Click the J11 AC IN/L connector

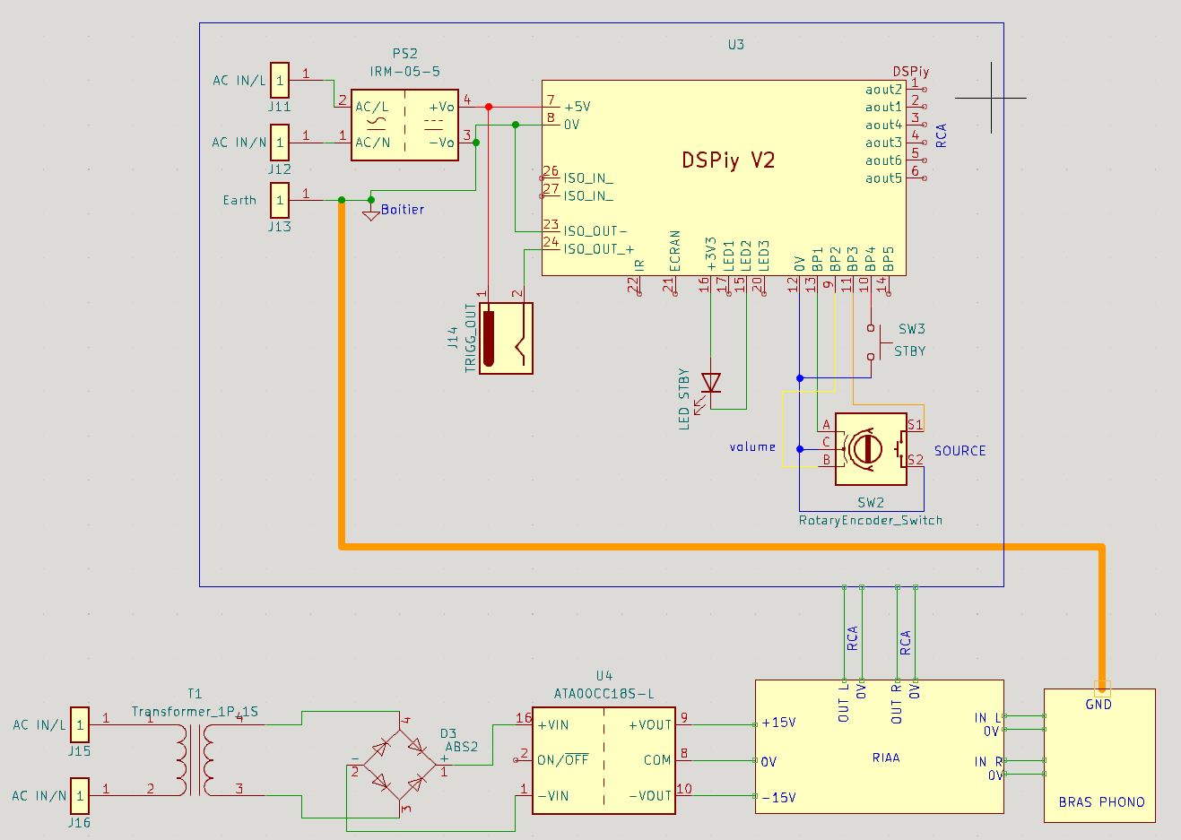pos(280,81)
